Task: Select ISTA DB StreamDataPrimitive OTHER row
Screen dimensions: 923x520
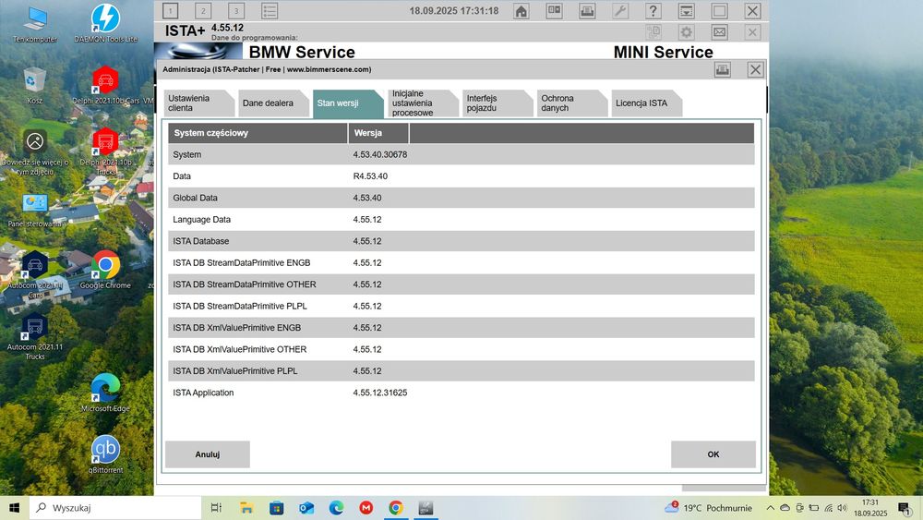Action: (461, 284)
